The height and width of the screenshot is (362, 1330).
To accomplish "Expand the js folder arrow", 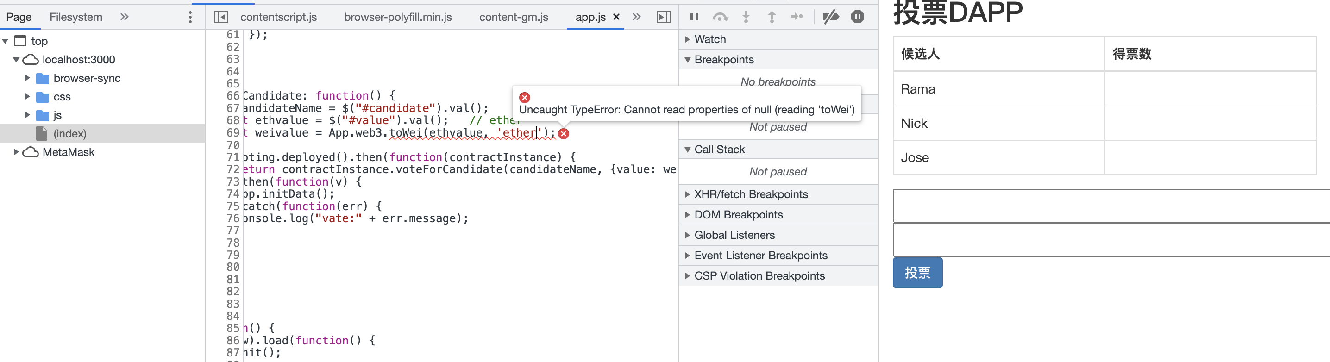I will (x=27, y=115).
